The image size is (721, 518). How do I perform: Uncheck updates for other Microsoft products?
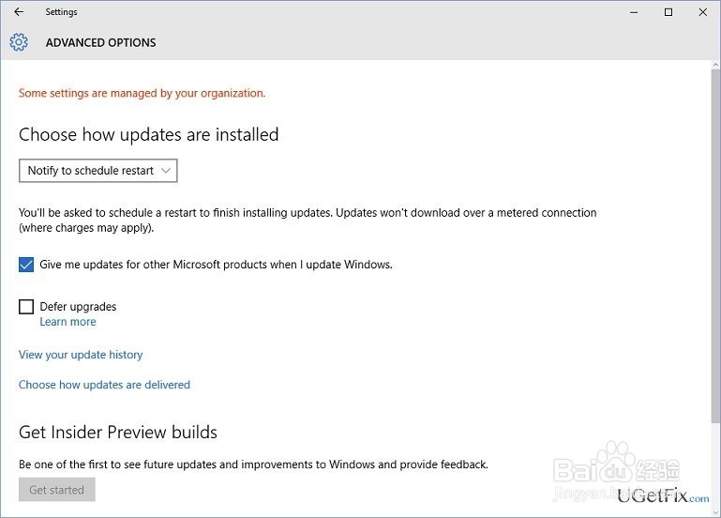tap(26, 265)
